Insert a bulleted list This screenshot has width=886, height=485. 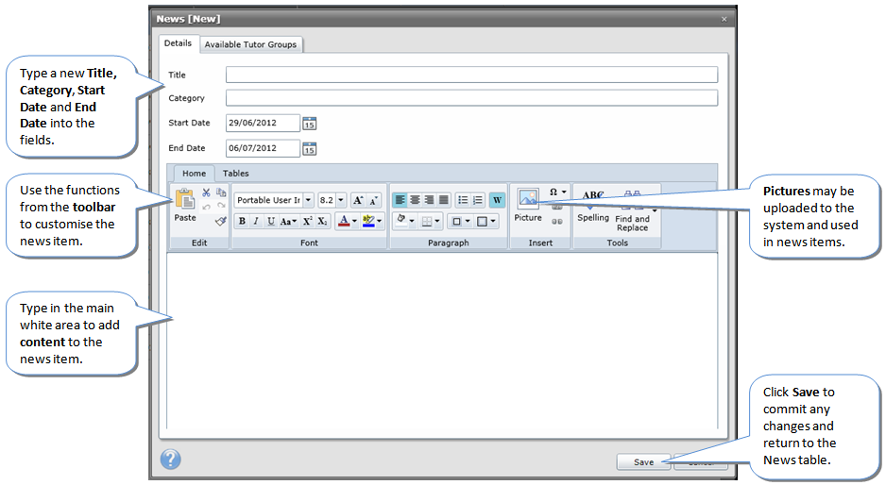462,200
